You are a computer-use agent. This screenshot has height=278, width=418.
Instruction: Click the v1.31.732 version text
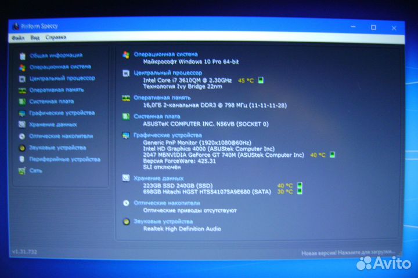tap(24, 252)
